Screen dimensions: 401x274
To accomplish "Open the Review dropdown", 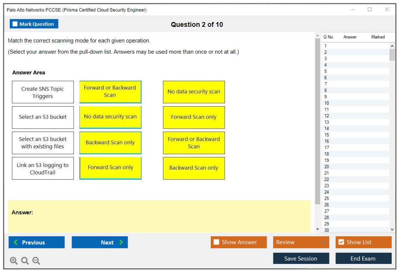I will coord(301,242).
